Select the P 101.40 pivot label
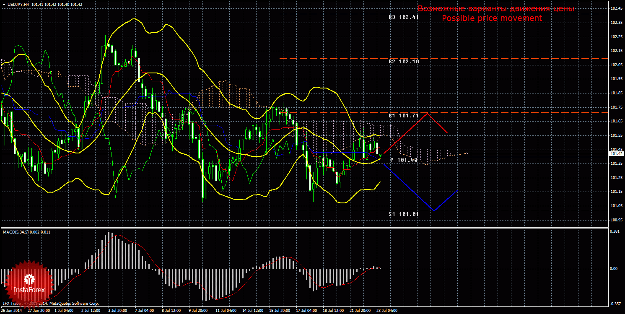The image size is (625, 314). [x=403, y=160]
